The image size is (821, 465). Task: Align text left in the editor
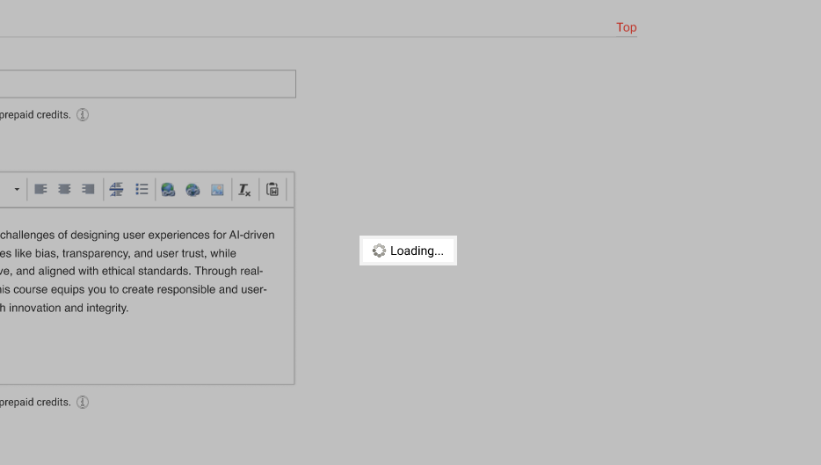40,189
